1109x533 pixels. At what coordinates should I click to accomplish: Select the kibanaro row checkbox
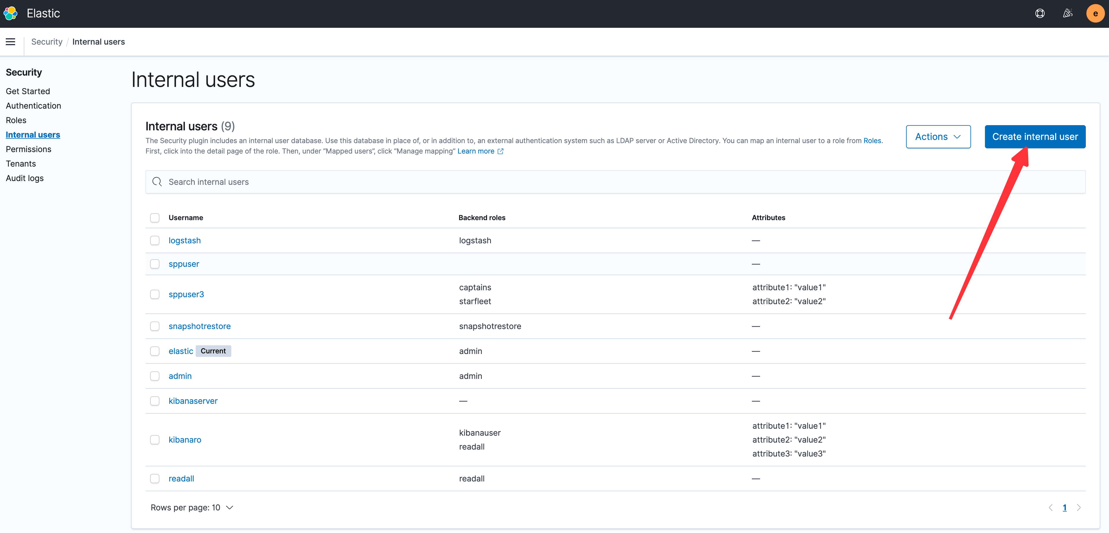point(154,440)
